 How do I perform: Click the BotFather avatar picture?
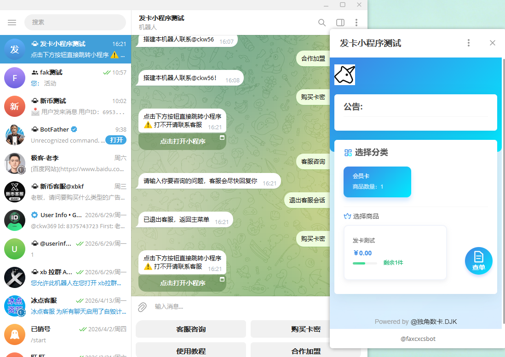pos(15,135)
